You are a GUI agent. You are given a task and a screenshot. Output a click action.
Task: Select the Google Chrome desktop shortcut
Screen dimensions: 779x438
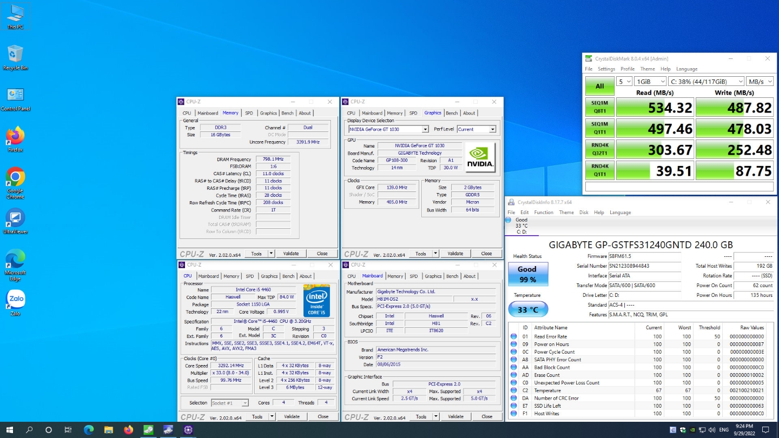(15, 183)
